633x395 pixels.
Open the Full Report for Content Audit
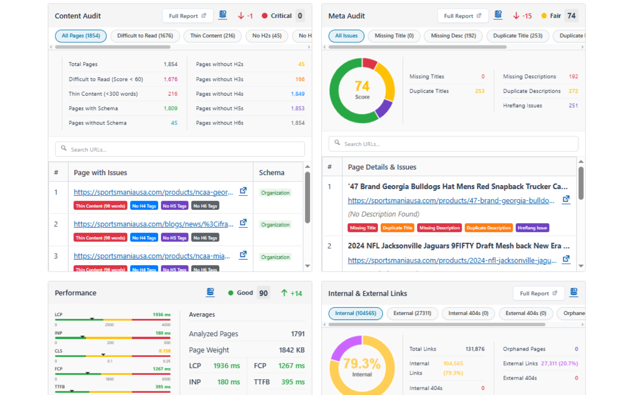[188, 15]
